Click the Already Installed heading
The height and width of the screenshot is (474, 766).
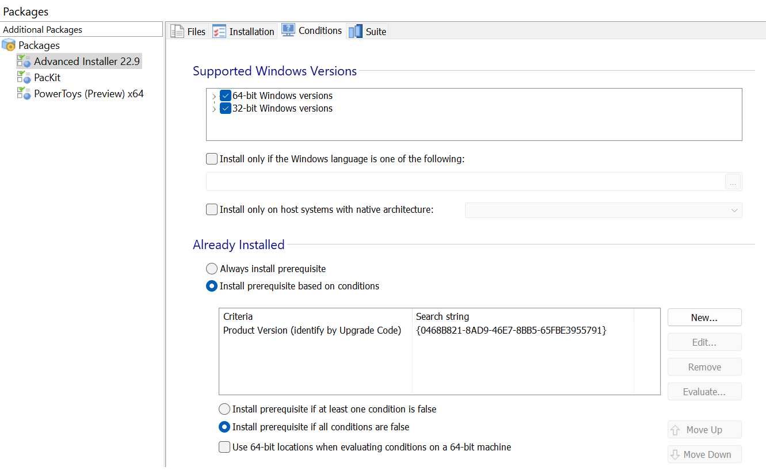click(x=238, y=244)
